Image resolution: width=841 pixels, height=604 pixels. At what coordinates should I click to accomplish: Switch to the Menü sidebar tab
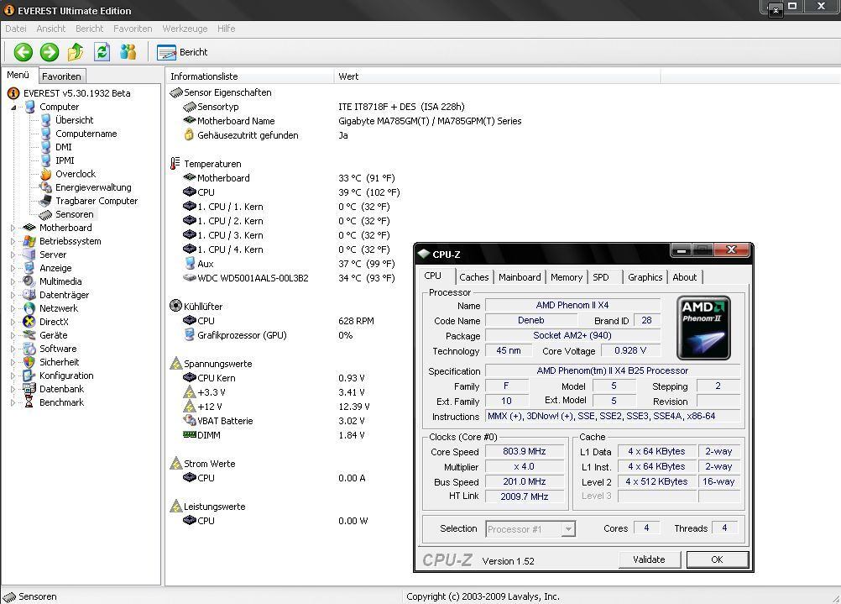click(x=18, y=75)
